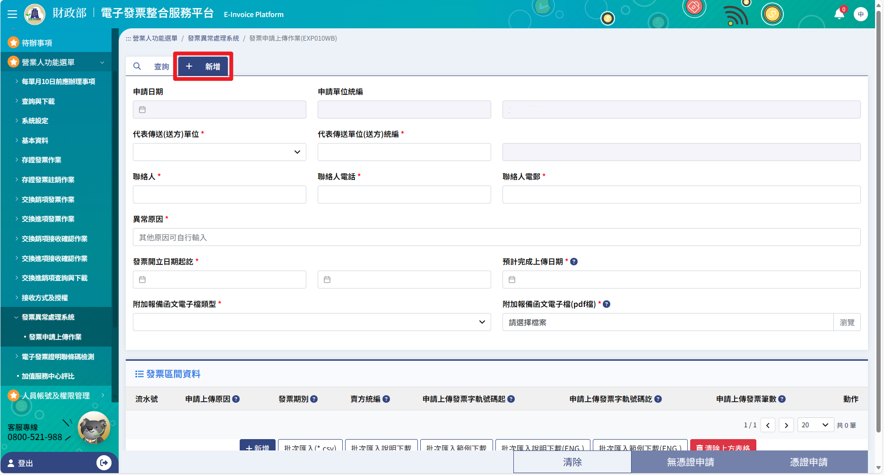
Task: Click help icon beside 附加報備函文電子檔(pdf檔)
Action: coord(607,304)
